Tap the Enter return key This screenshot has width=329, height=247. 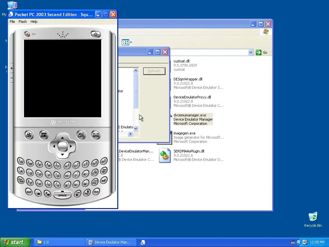[104, 180]
